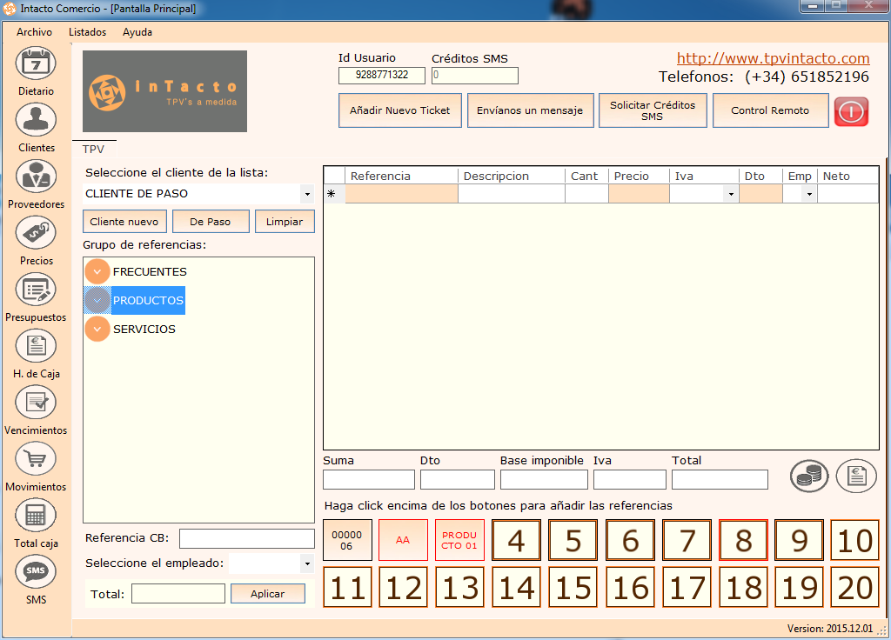Image resolution: width=891 pixels, height=640 pixels.
Task: Open the Dietario calendar icon
Action: coord(36,64)
